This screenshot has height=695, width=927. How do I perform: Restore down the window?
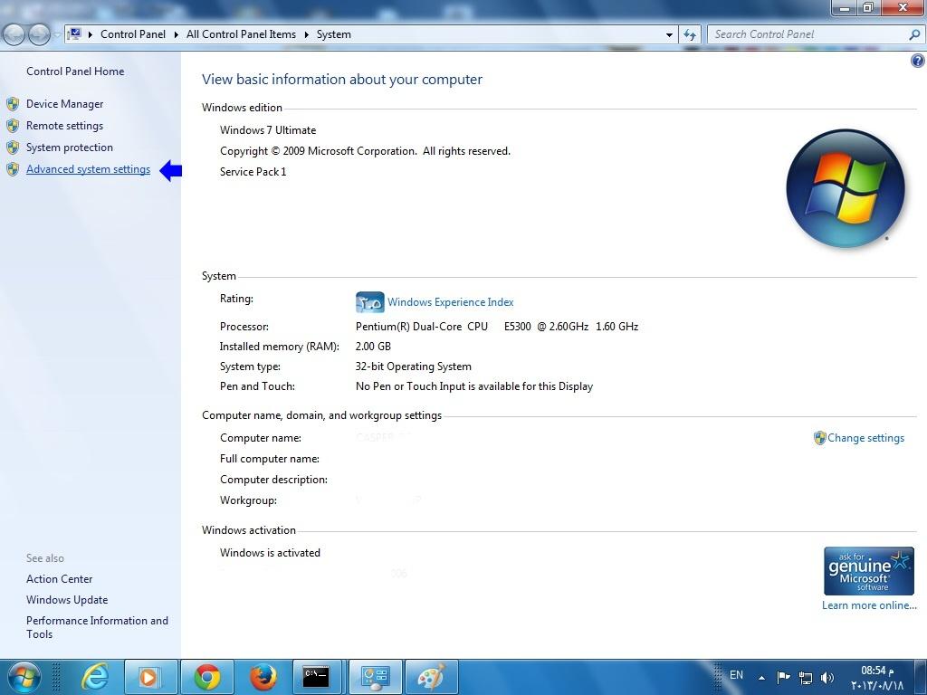point(868,7)
